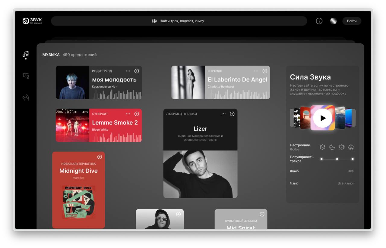This screenshot has height=248, width=386.
Task: Select the rain cloud mood icon
Action: (351, 147)
